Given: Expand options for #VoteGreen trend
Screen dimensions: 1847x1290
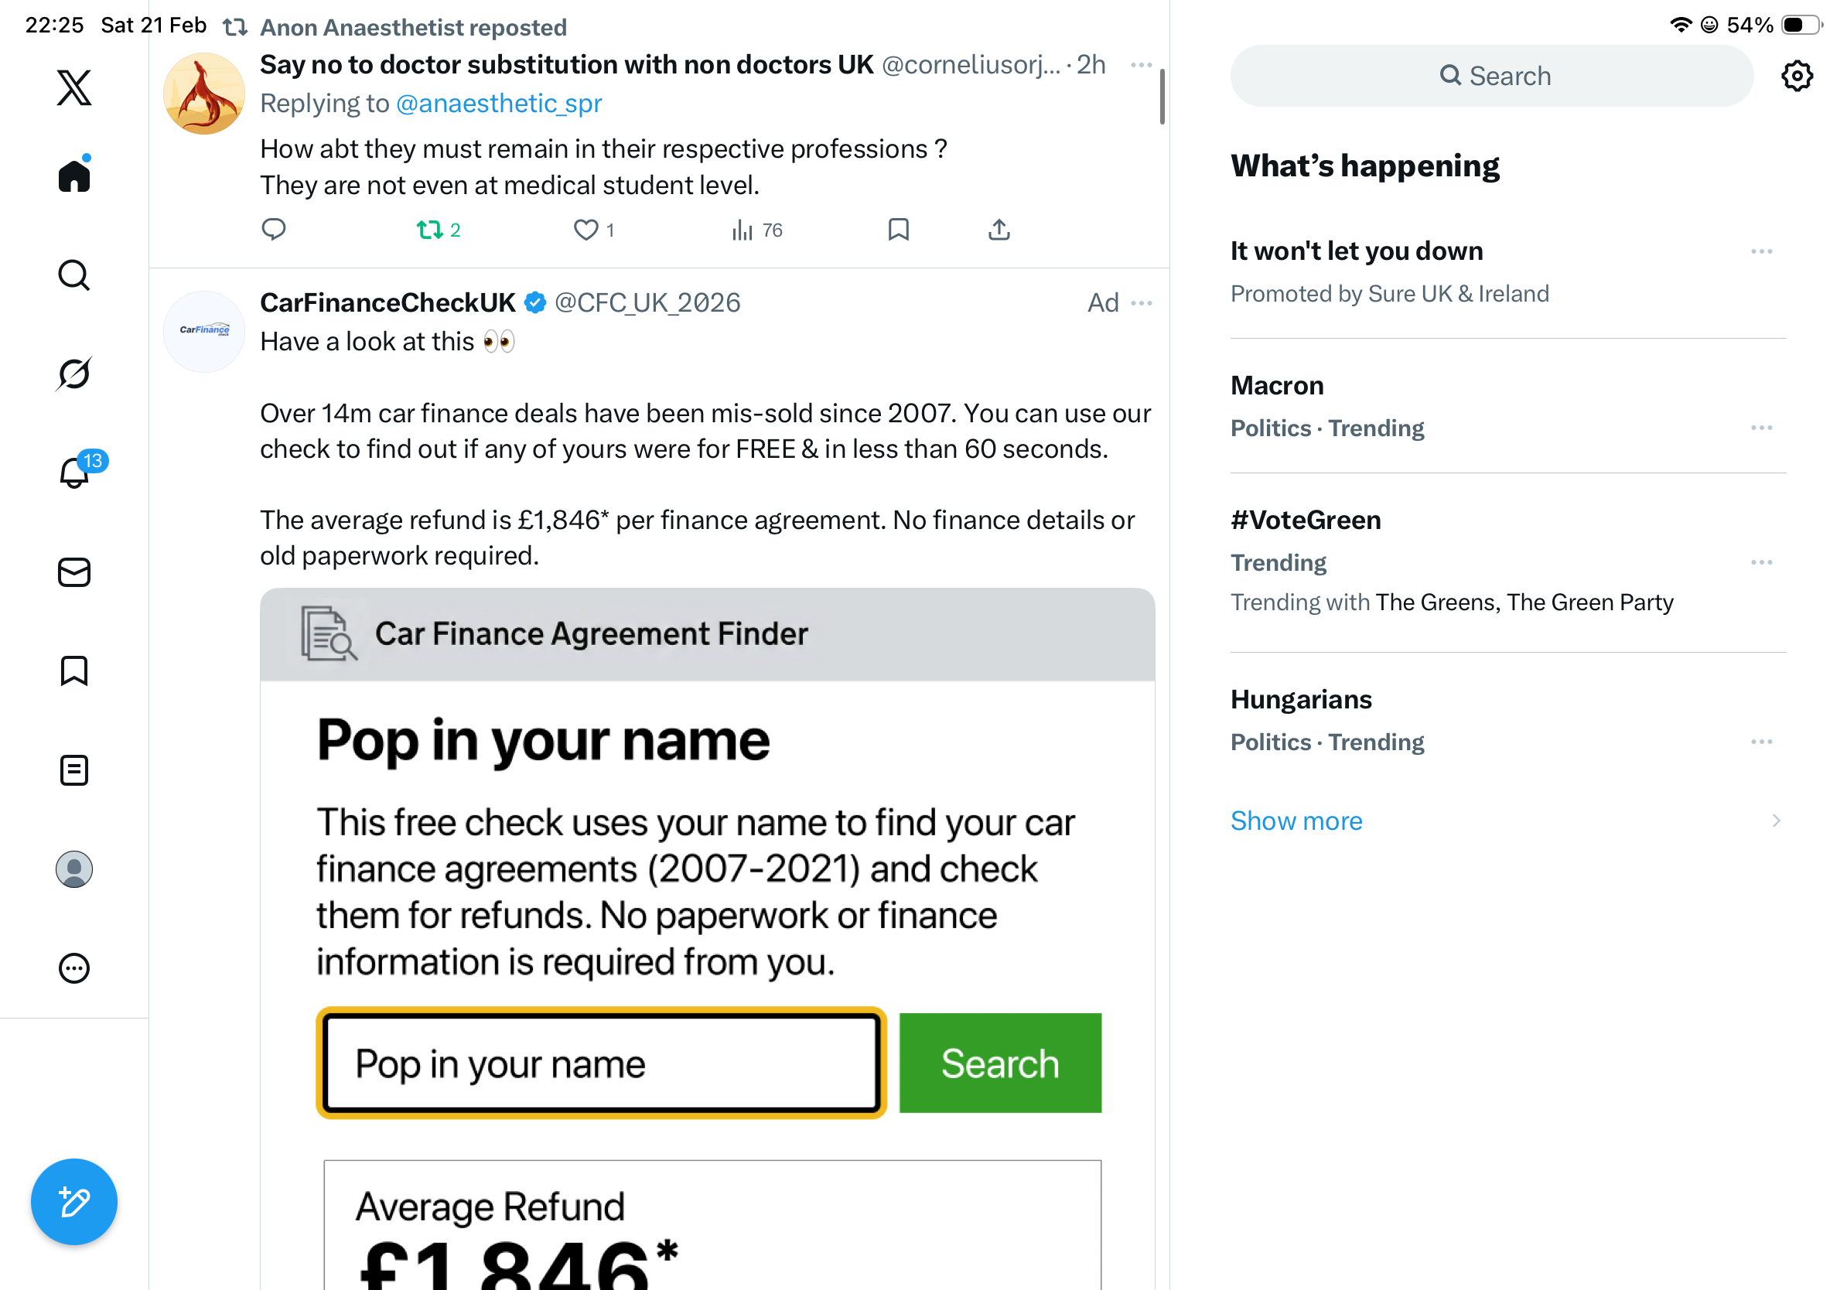Looking at the screenshot, I should (x=1761, y=562).
